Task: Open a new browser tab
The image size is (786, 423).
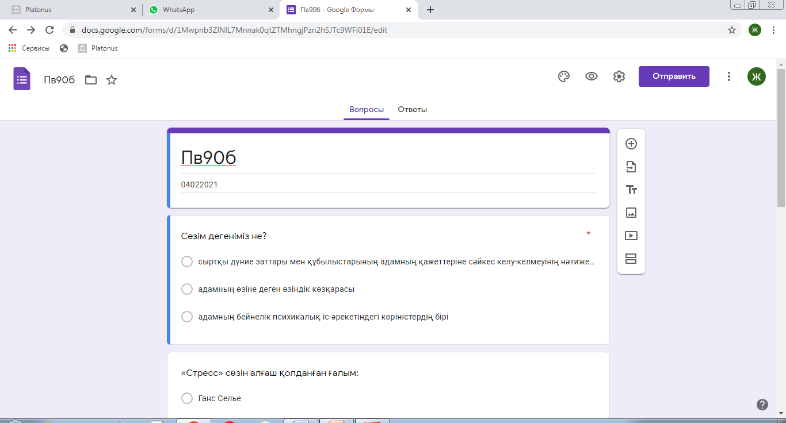Action: click(x=430, y=10)
